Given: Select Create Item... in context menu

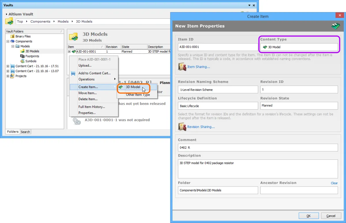Looking at the screenshot, I should (94, 87).
